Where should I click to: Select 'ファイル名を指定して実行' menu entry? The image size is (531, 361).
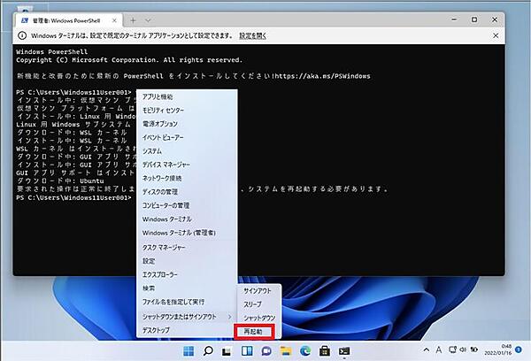tap(187, 302)
